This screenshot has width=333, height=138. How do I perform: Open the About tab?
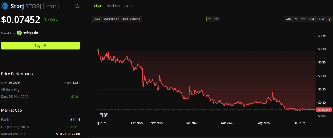pos(128,6)
